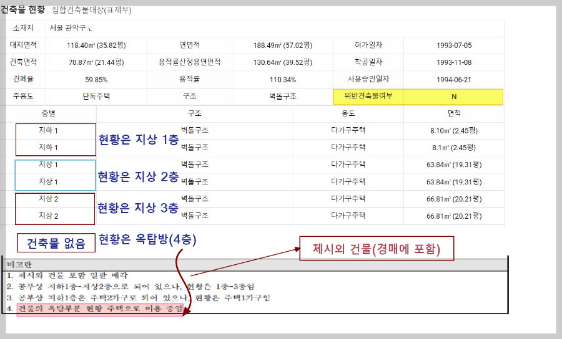Click note 3 about '주택2가구'

139,297
